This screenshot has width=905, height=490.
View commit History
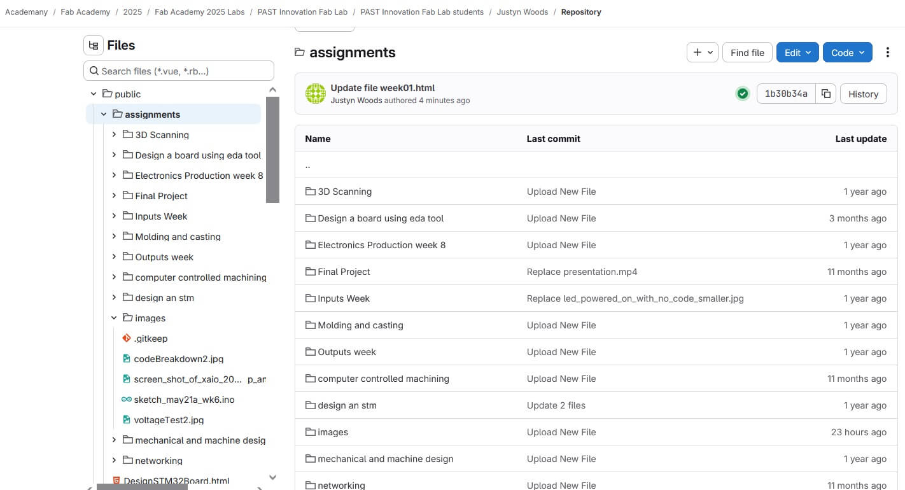click(x=863, y=94)
